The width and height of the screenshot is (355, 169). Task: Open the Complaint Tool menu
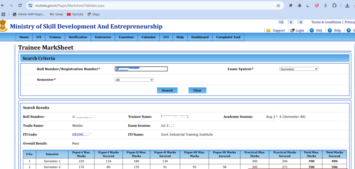click(x=228, y=37)
